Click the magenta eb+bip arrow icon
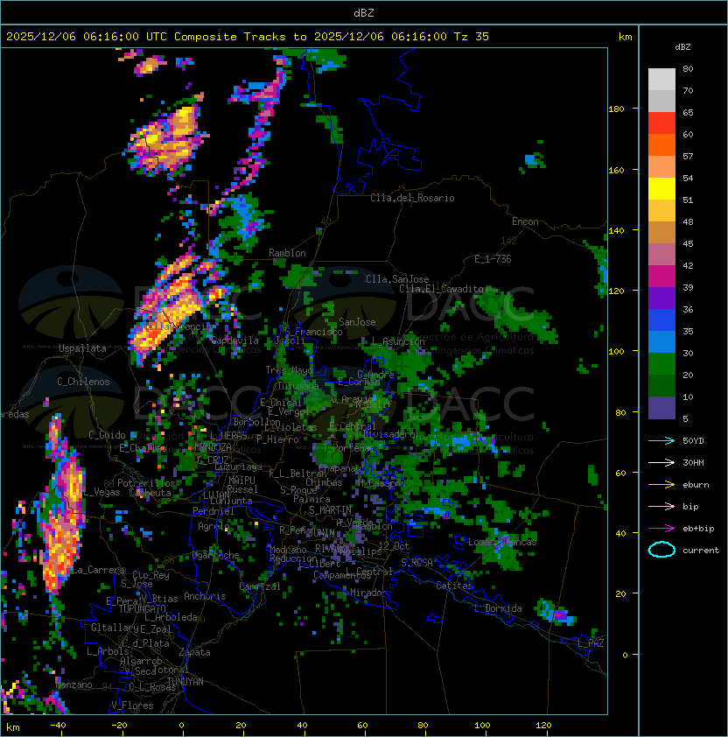This screenshot has width=728, height=737. point(661,529)
